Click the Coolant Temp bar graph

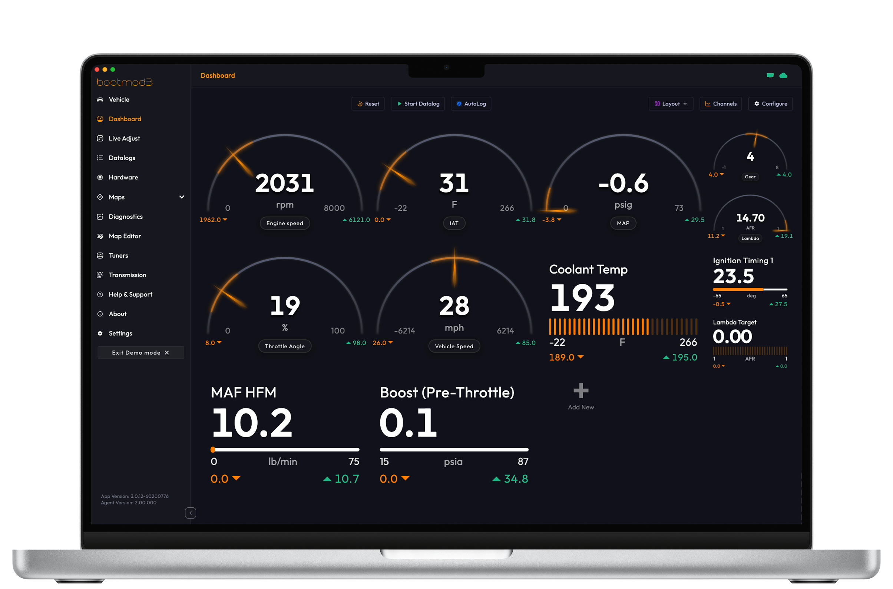(624, 327)
